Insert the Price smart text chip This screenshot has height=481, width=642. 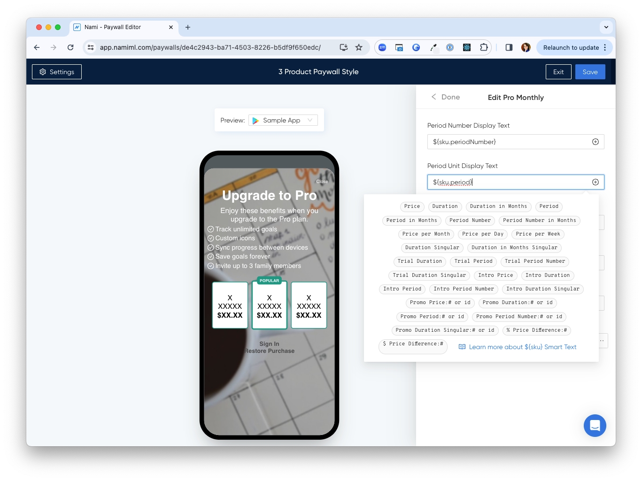[x=412, y=206]
